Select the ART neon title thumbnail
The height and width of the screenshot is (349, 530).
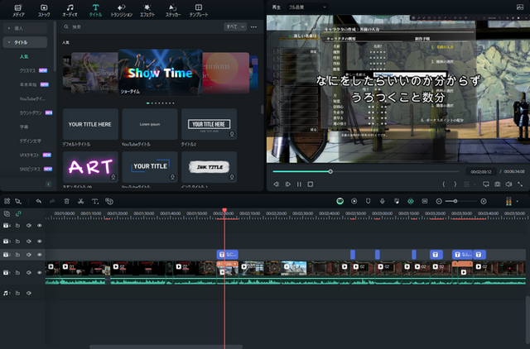[x=91, y=167]
